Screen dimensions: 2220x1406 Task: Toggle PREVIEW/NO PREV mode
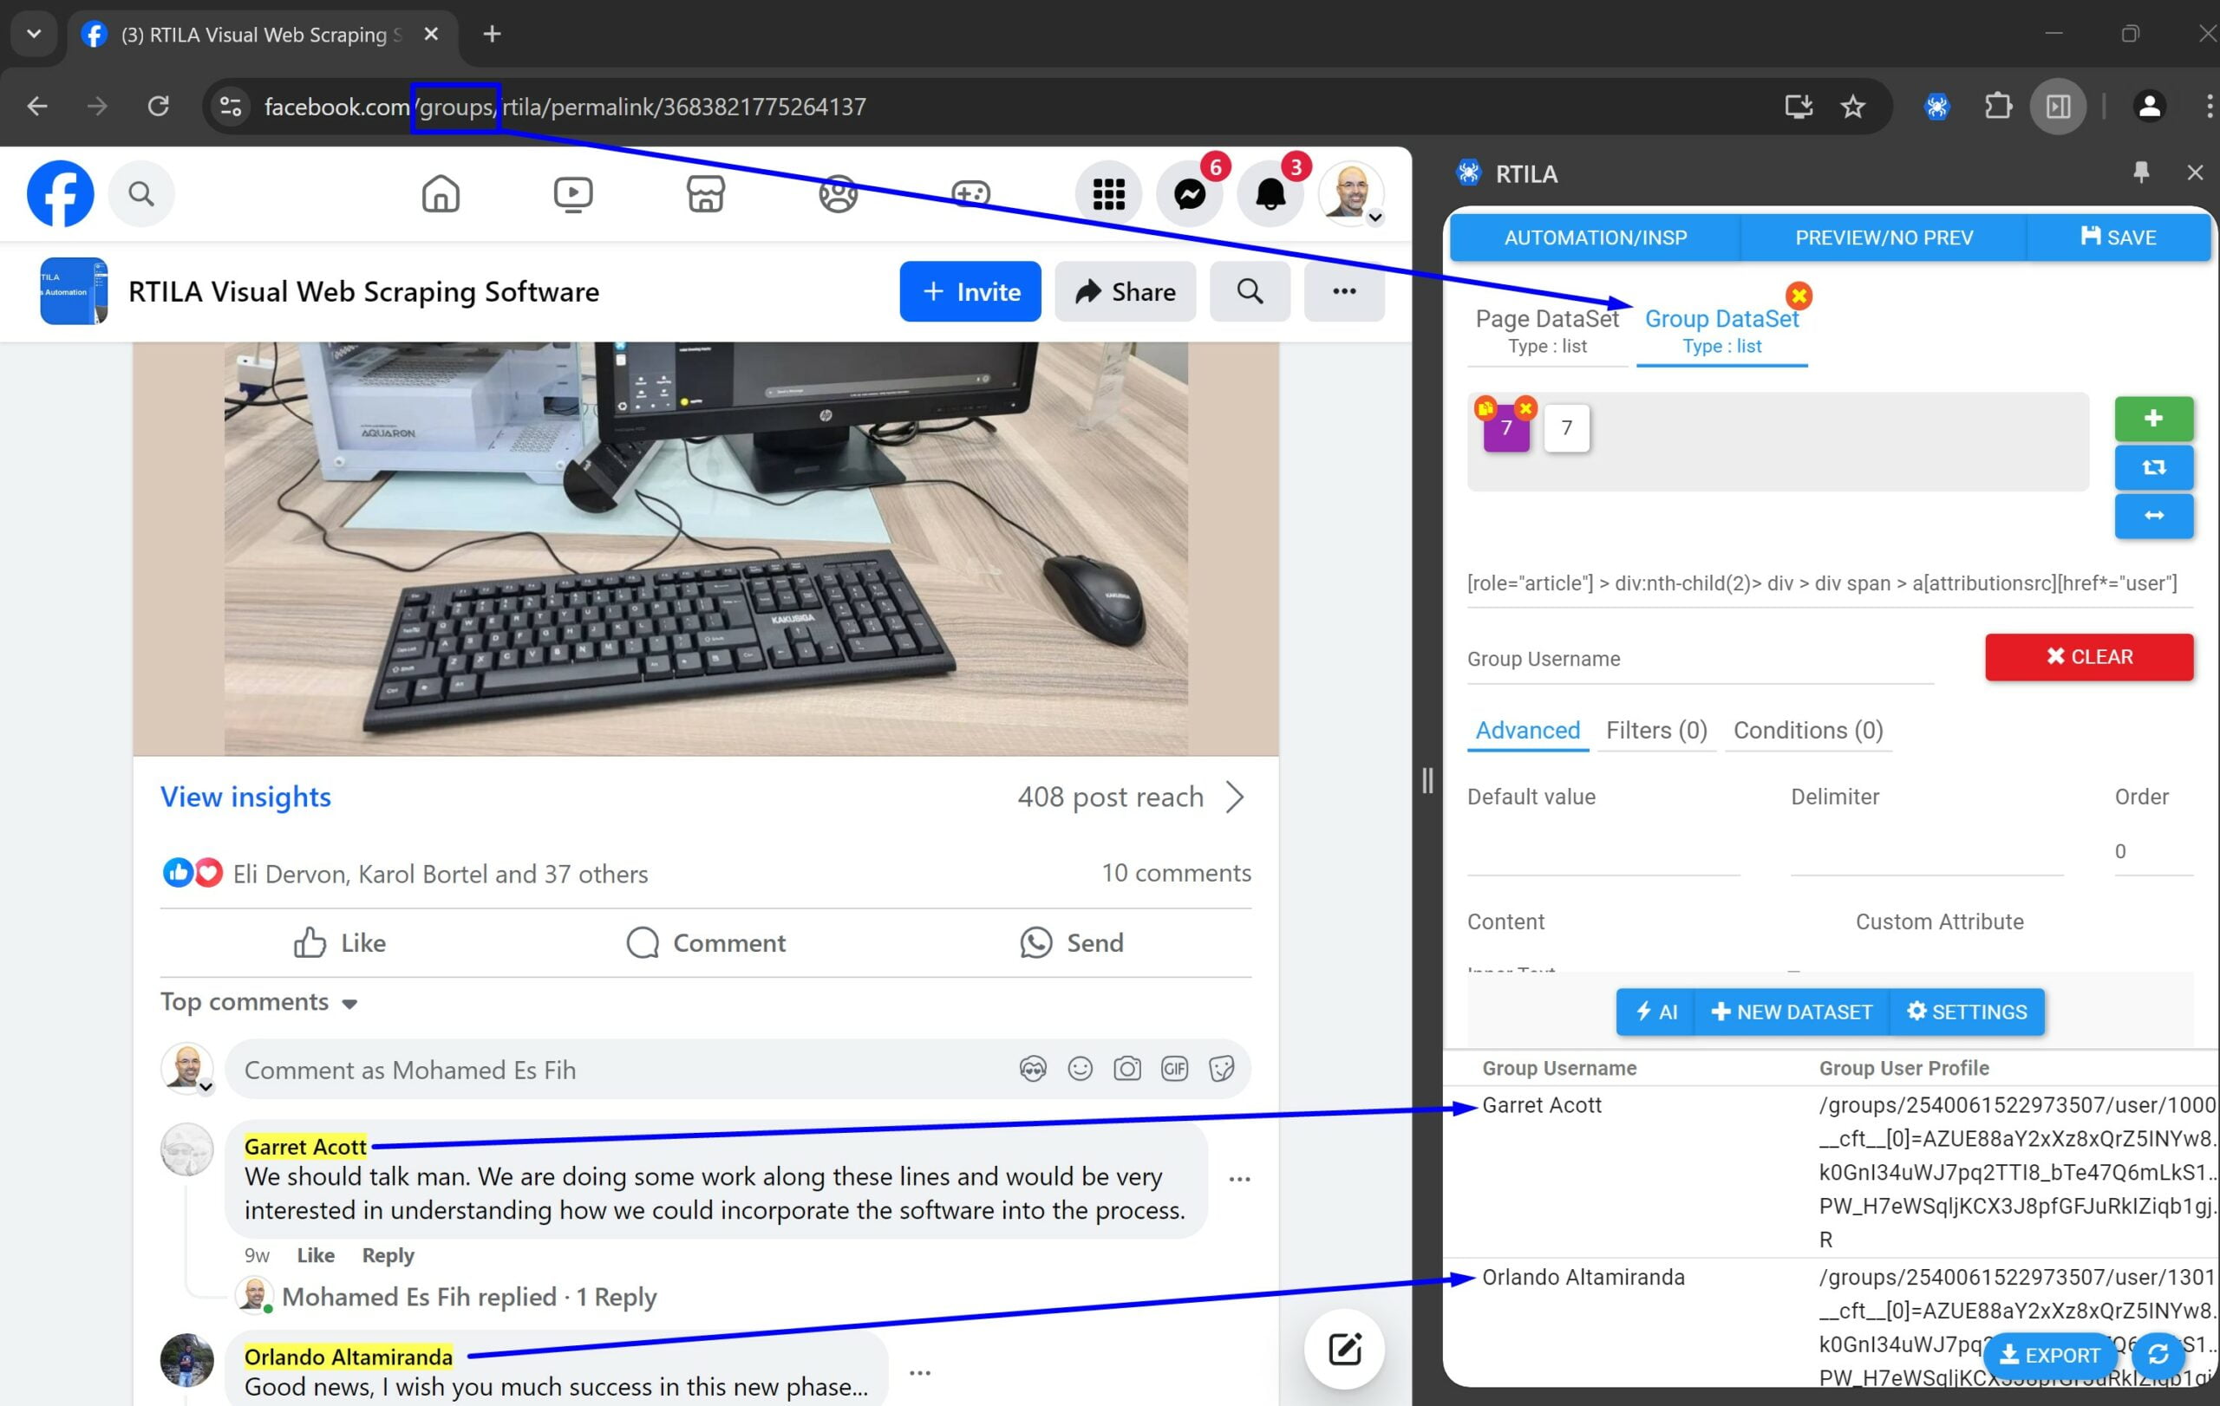[1884, 238]
